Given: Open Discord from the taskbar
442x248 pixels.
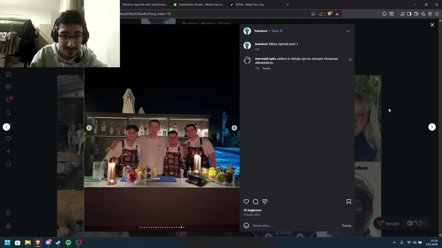Looking at the screenshot, I should click(48, 242).
